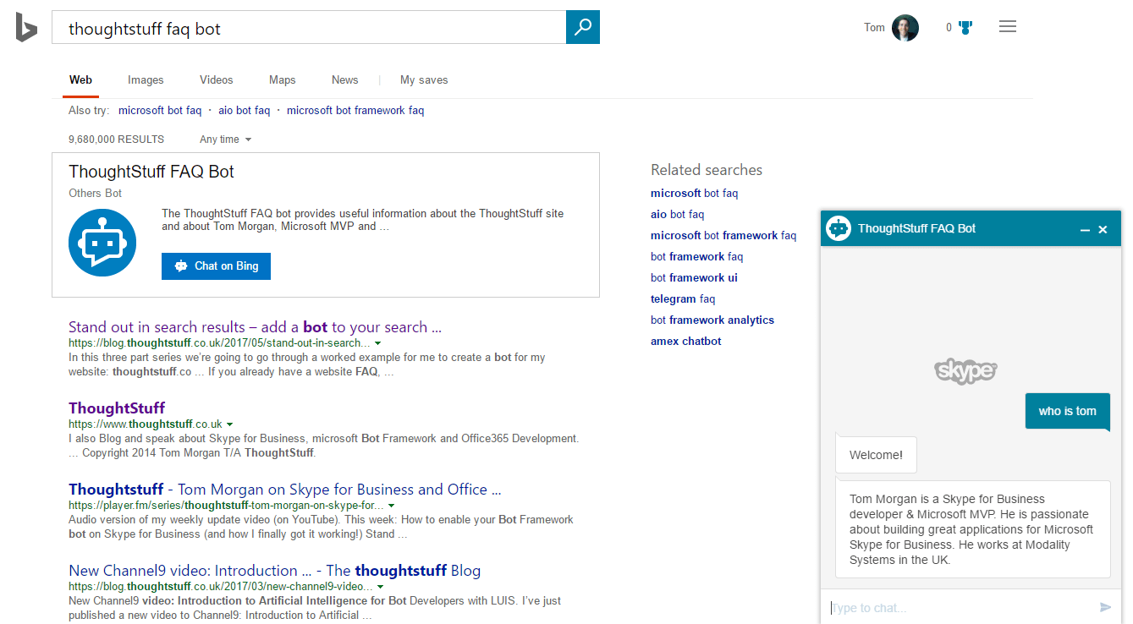
Task: Click the 'Welcome!' chat bubble
Action: pos(876,455)
